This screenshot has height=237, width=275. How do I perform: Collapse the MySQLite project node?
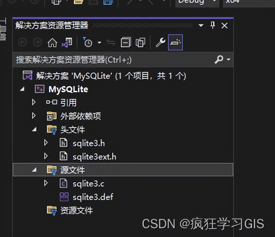click(22, 89)
